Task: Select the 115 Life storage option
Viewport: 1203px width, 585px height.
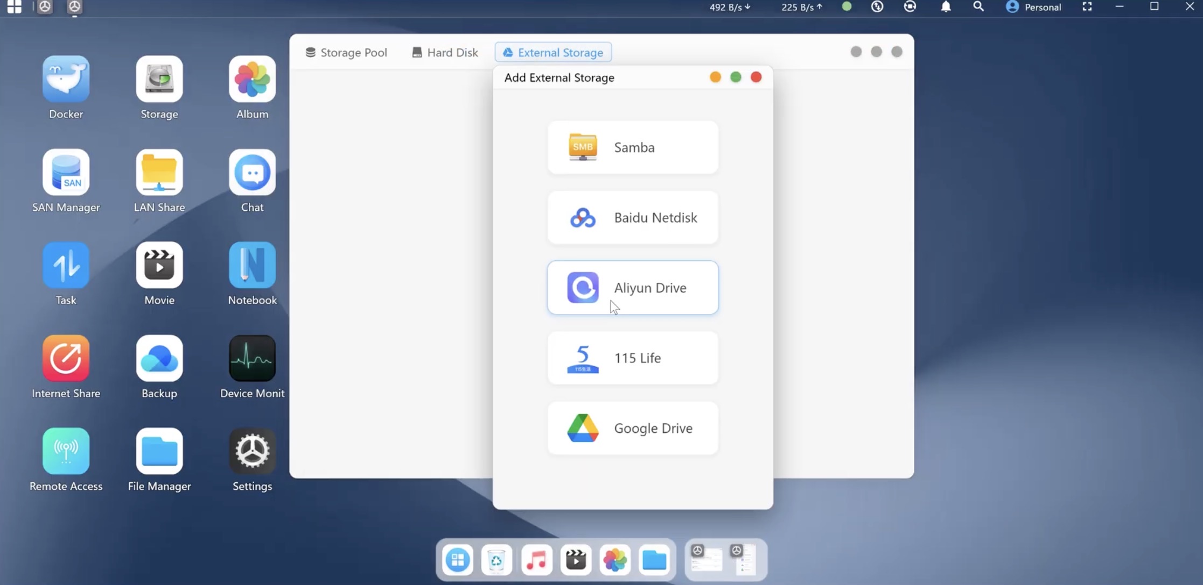Action: point(633,358)
